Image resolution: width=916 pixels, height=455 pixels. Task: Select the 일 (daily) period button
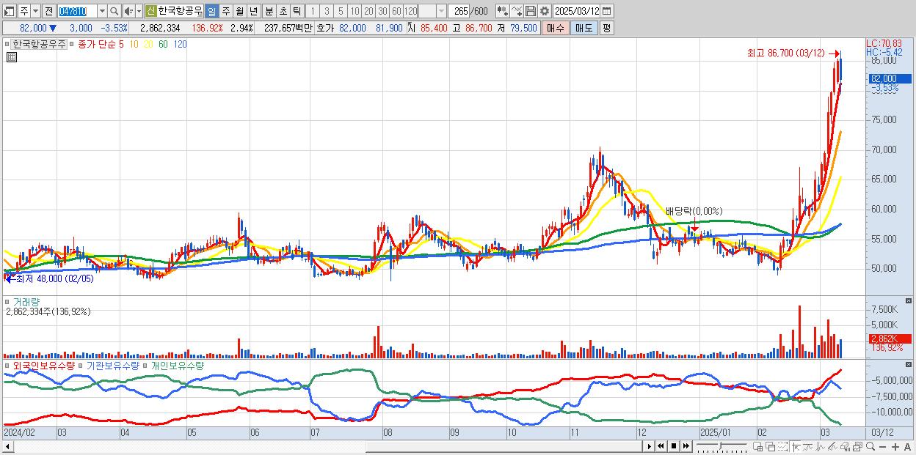pyautogui.click(x=211, y=11)
